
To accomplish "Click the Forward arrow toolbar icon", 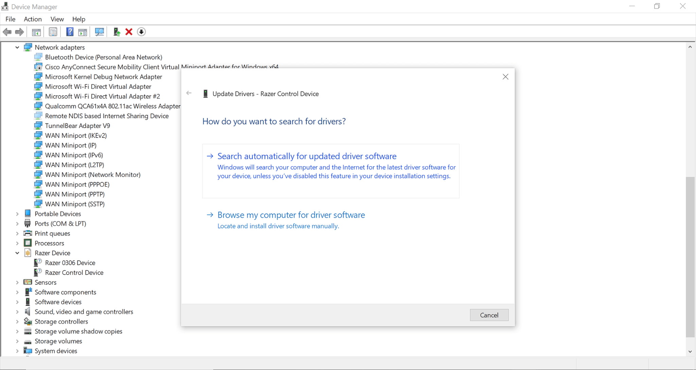I will coord(20,32).
